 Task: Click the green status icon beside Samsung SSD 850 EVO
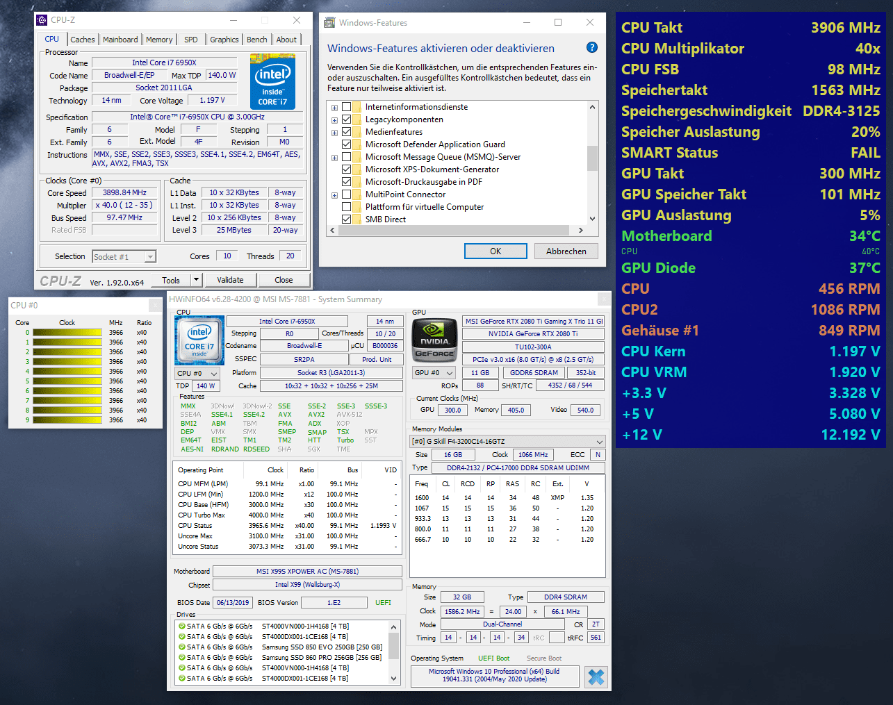pos(182,647)
